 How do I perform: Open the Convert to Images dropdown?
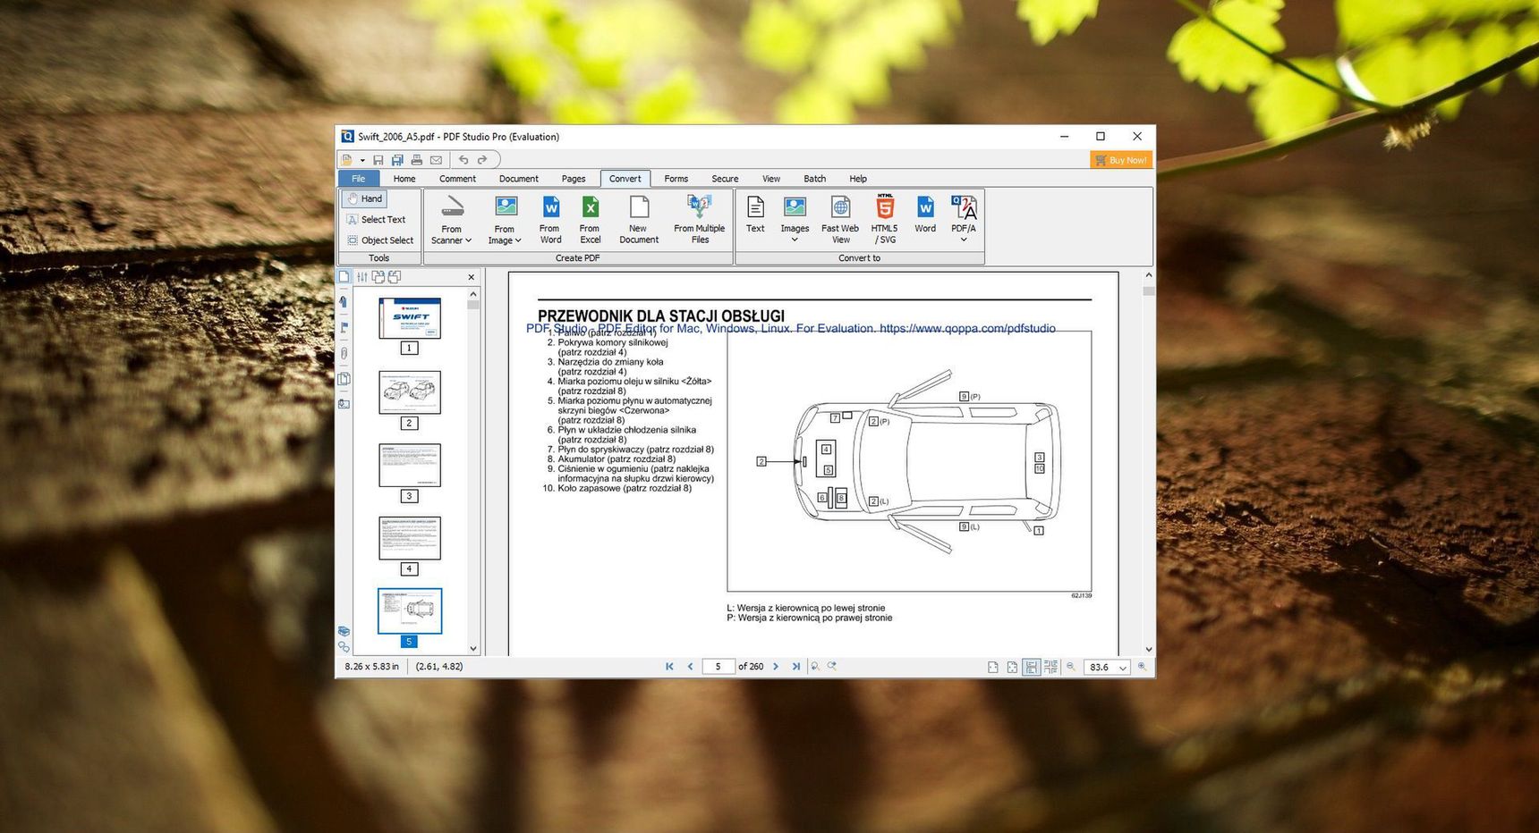click(795, 220)
